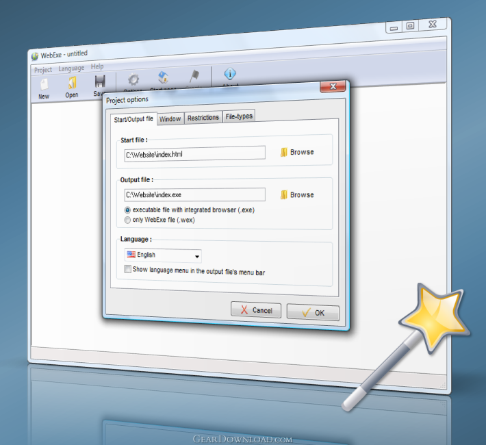Click the WebExe title bar app icon

35,56
